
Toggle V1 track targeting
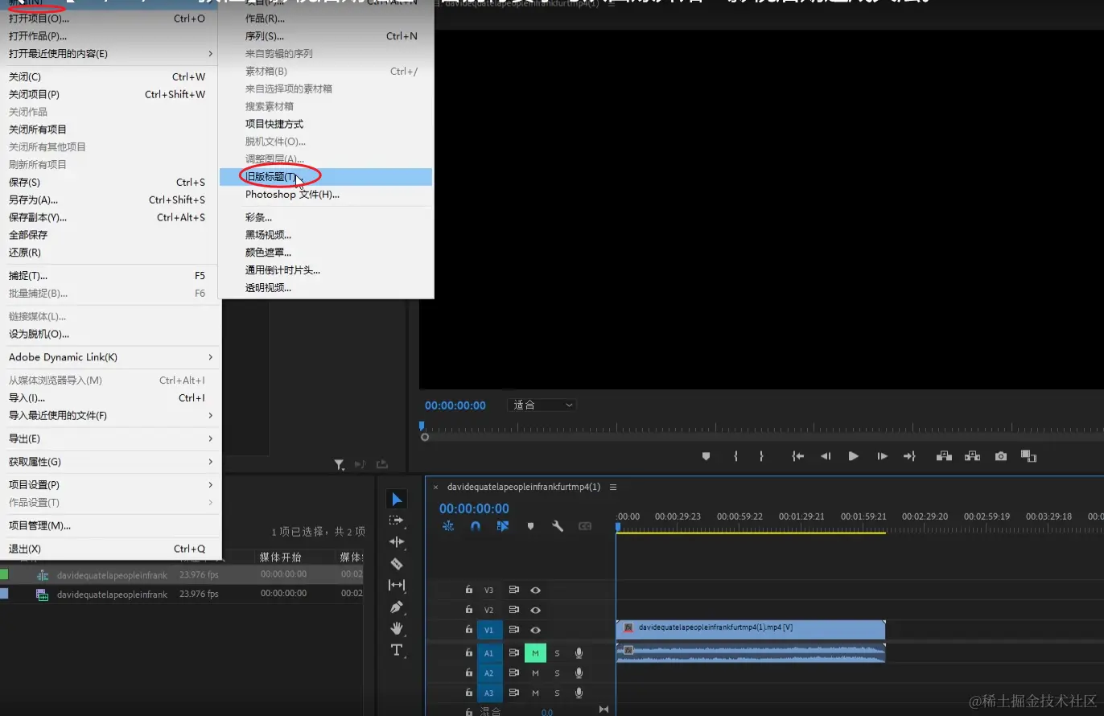click(x=488, y=630)
